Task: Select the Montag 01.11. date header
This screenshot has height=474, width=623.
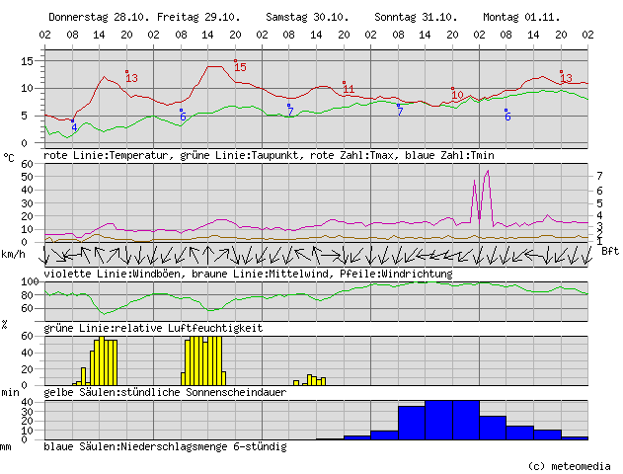Action: click(x=520, y=18)
